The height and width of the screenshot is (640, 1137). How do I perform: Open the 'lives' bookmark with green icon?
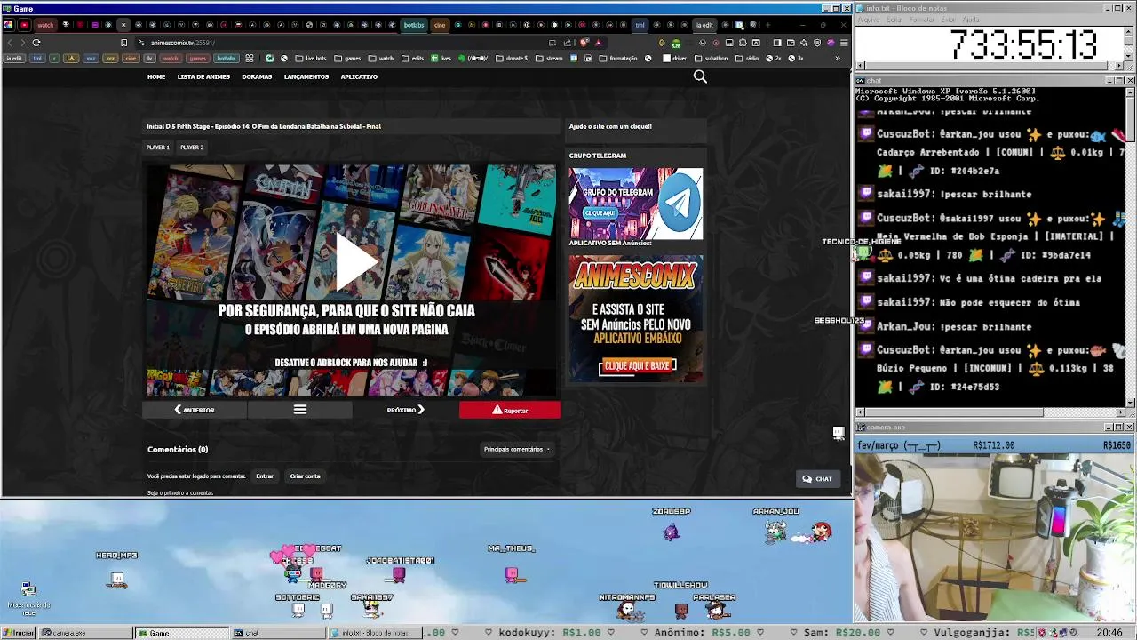[x=441, y=59]
